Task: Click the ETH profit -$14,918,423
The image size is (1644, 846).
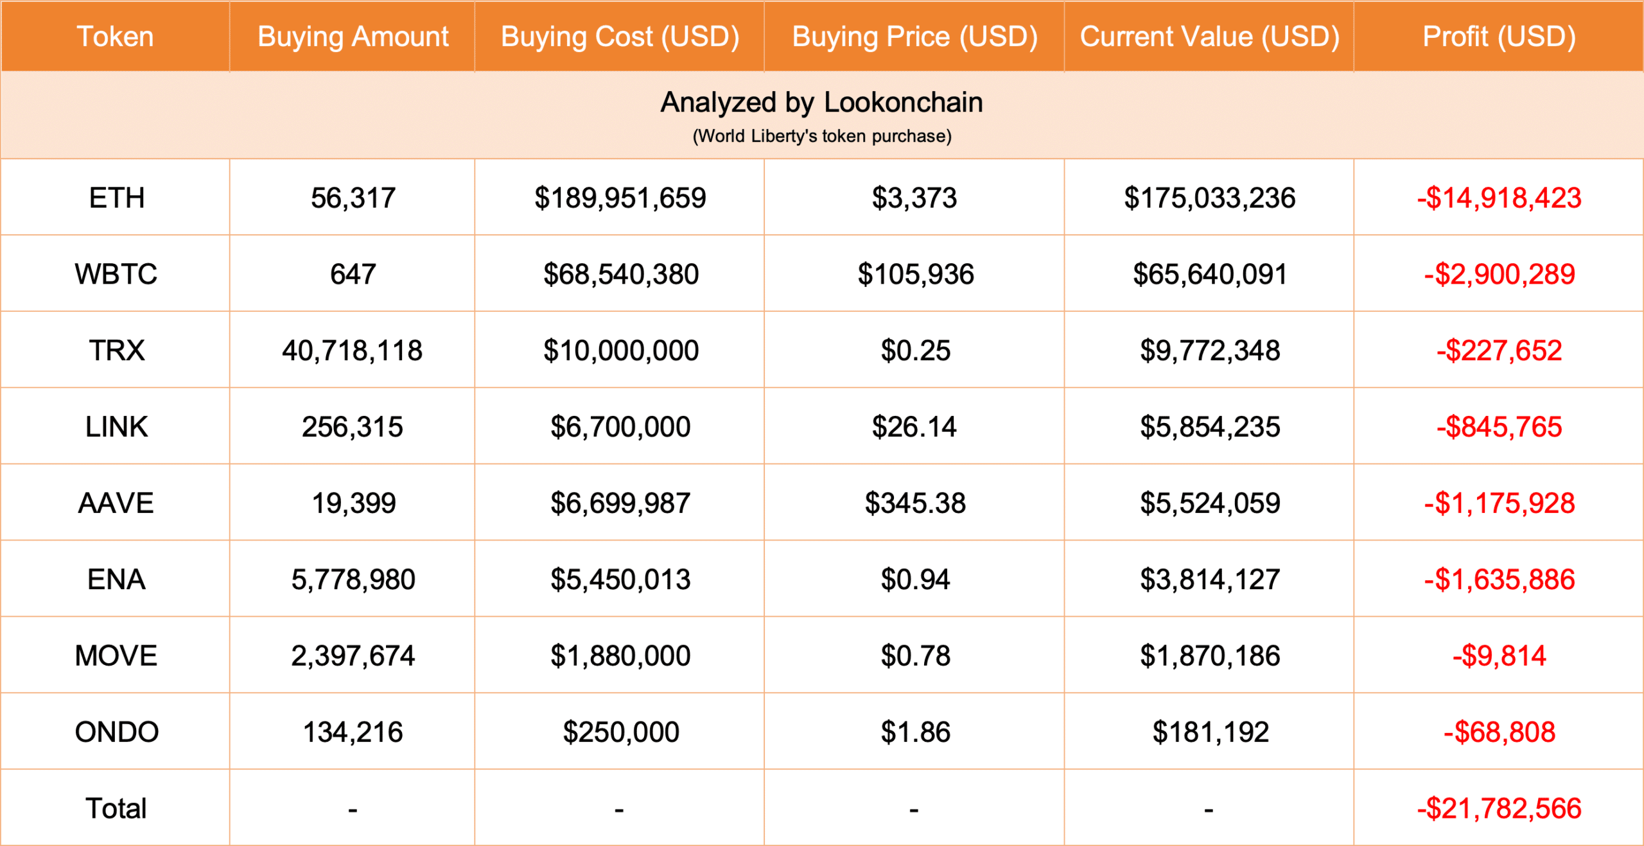Action: coord(1499,198)
